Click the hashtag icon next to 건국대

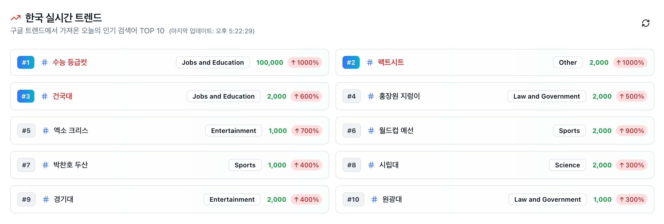(45, 96)
